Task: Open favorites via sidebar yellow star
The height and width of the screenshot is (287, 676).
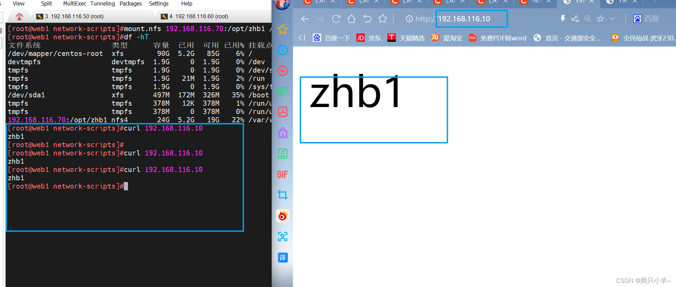Action: point(283,29)
